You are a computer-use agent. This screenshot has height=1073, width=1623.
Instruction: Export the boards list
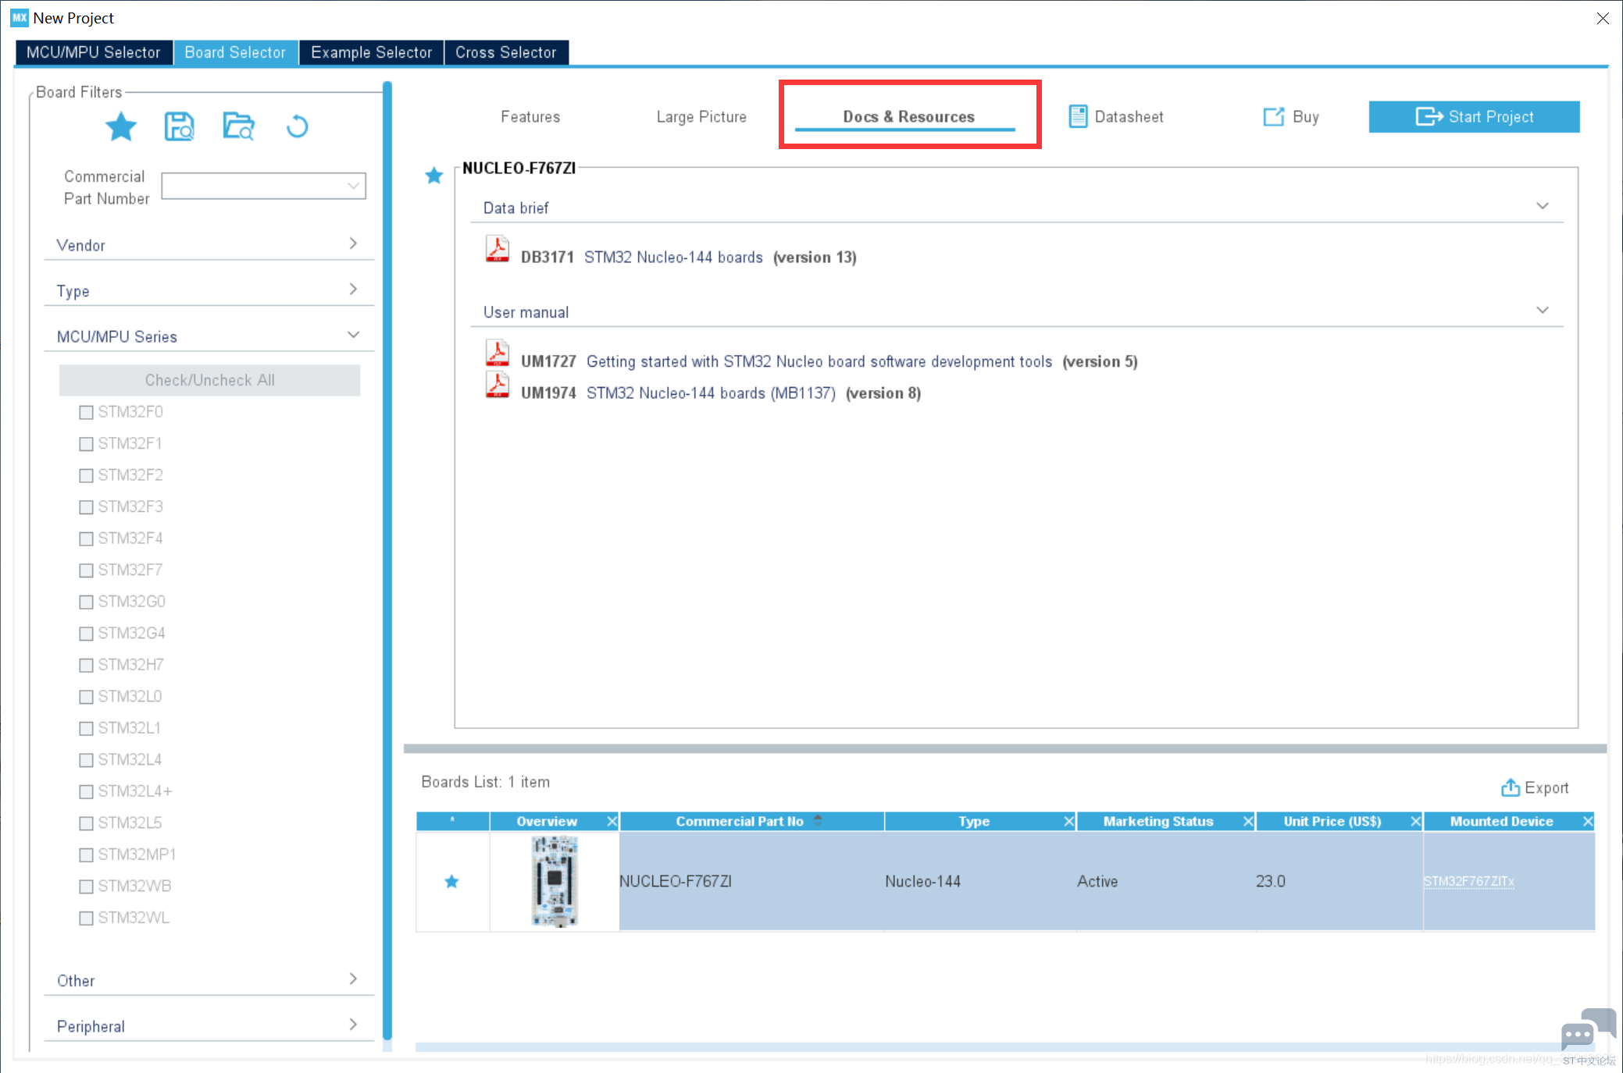pyautogui.click(x=1535, y=788)
